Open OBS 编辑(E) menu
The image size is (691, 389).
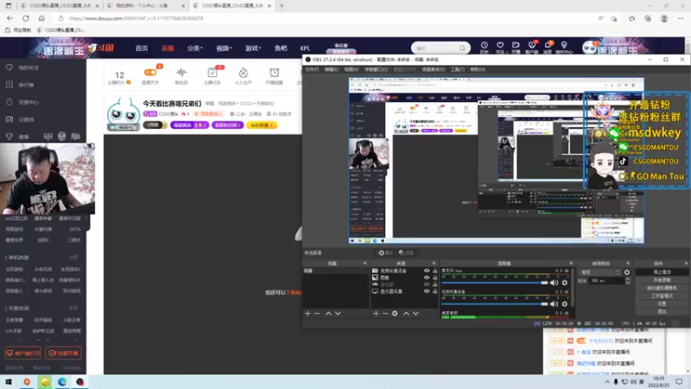click(x=332, y=69)
